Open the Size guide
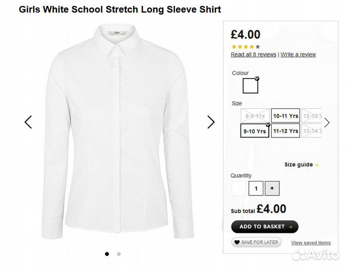This screenshot has height=267, width=345. pyautogui.click(x=301, y=165)
